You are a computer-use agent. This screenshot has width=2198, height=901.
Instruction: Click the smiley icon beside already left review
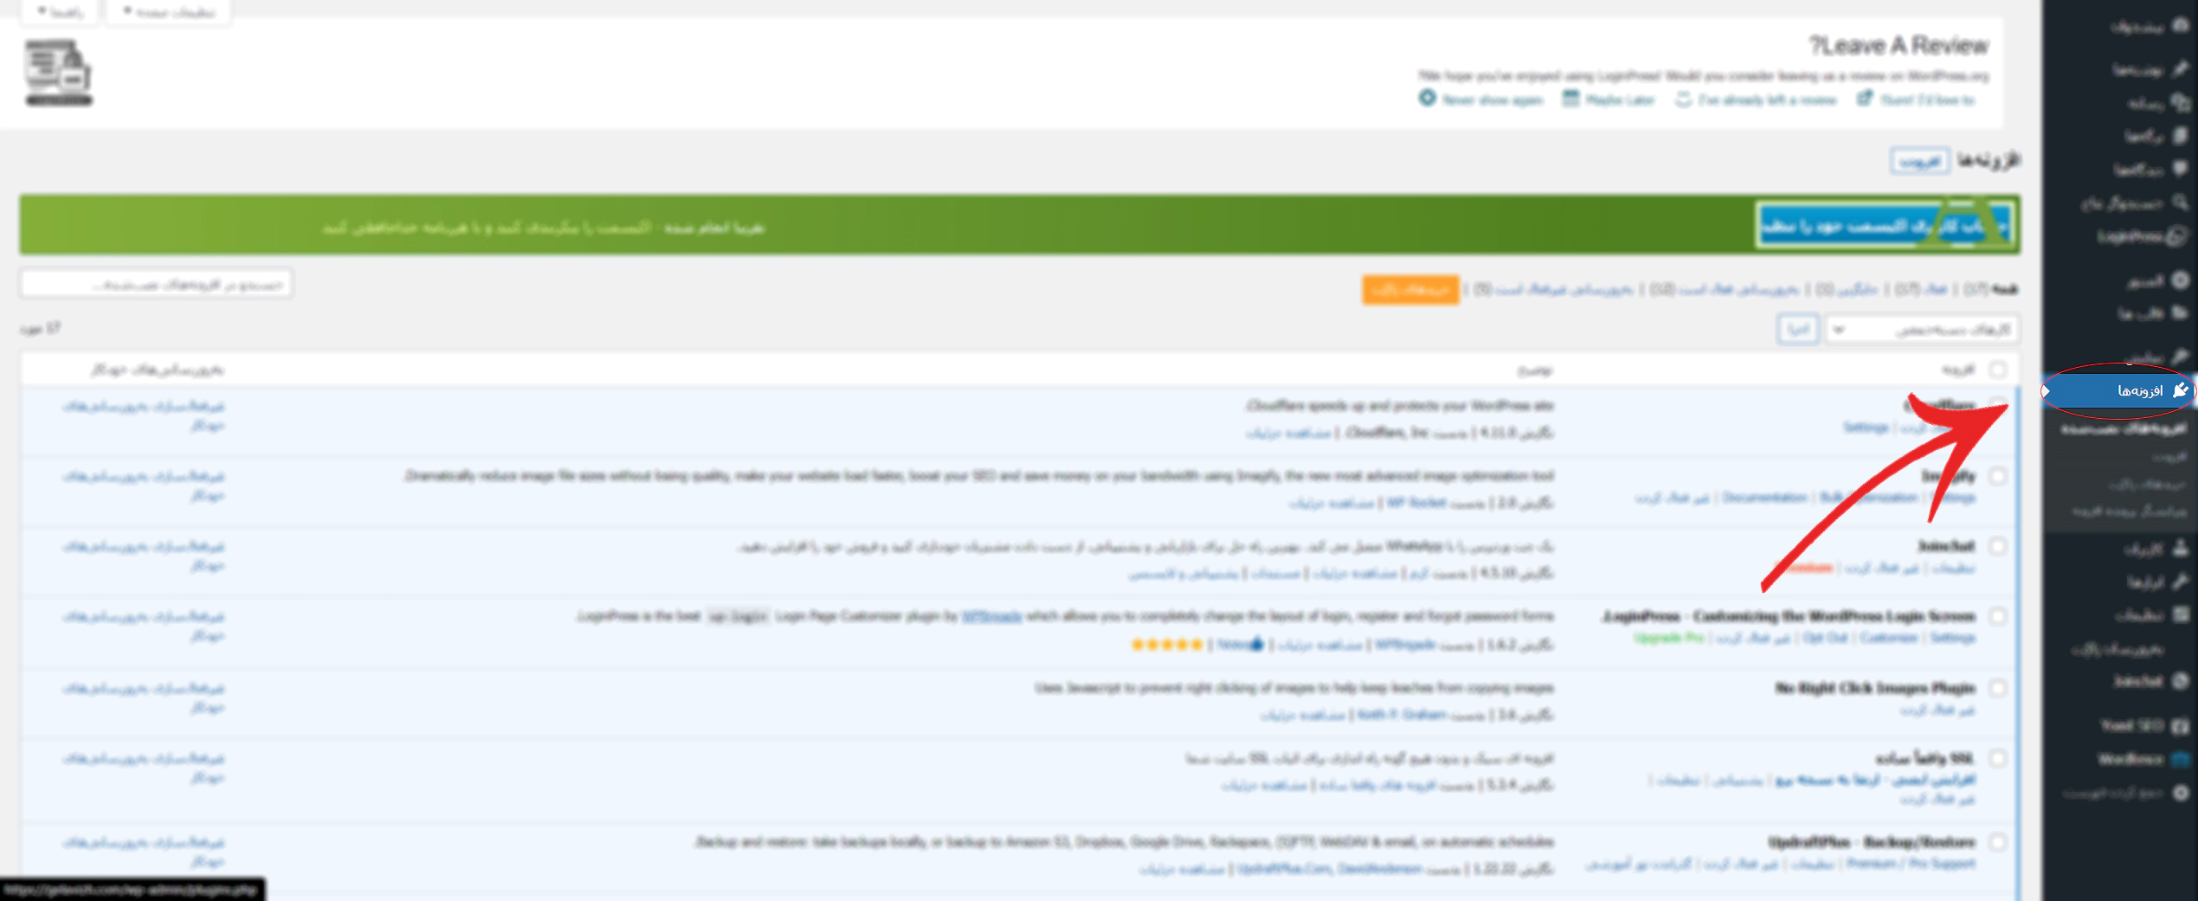[x=1683, y=100]
